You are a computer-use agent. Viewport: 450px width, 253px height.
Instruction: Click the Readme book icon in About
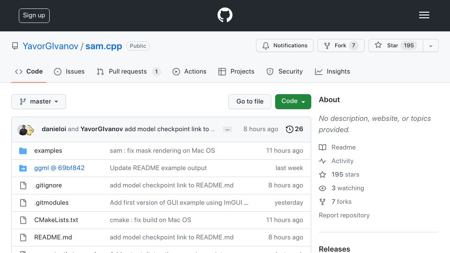point(322,148)
